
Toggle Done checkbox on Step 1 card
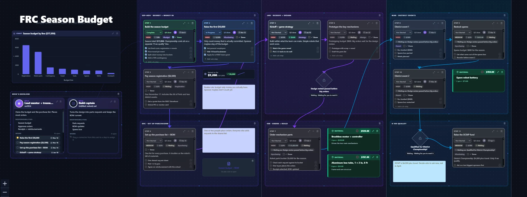(x=173, y=37)
